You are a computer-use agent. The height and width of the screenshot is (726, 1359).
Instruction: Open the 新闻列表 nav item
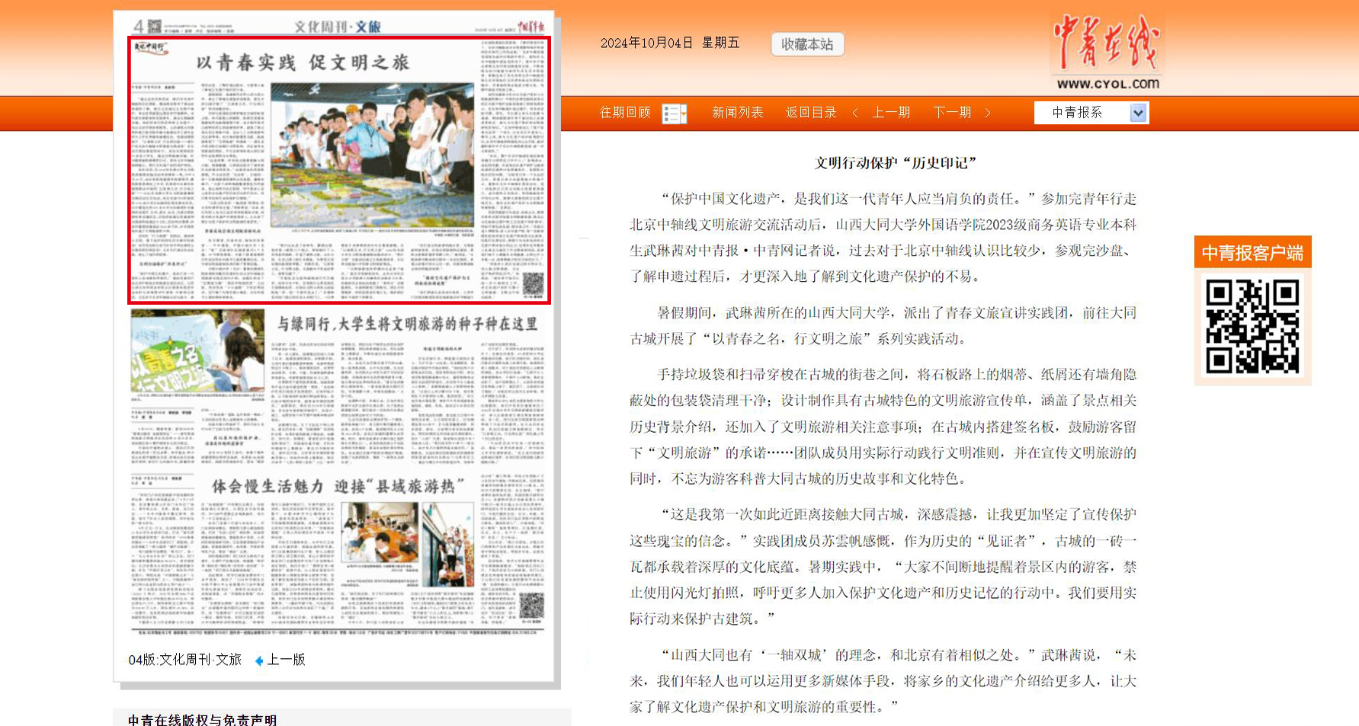click(737, 113)
